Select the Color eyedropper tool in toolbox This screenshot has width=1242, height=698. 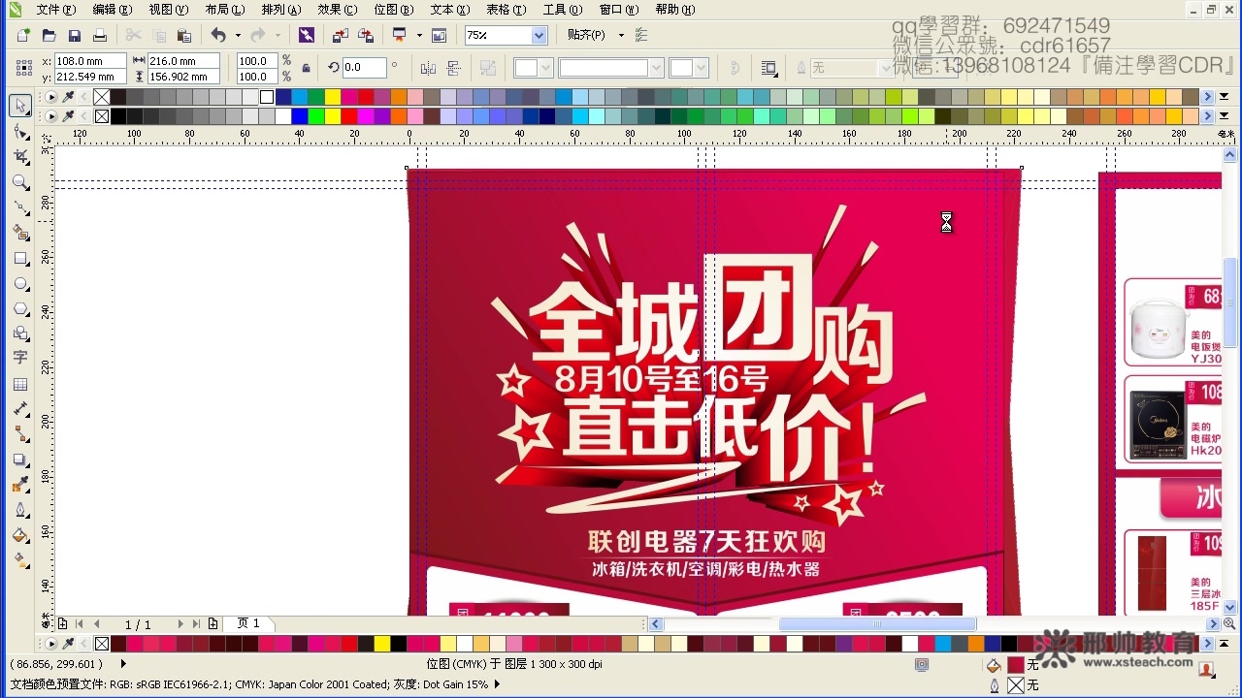[19, 485]
